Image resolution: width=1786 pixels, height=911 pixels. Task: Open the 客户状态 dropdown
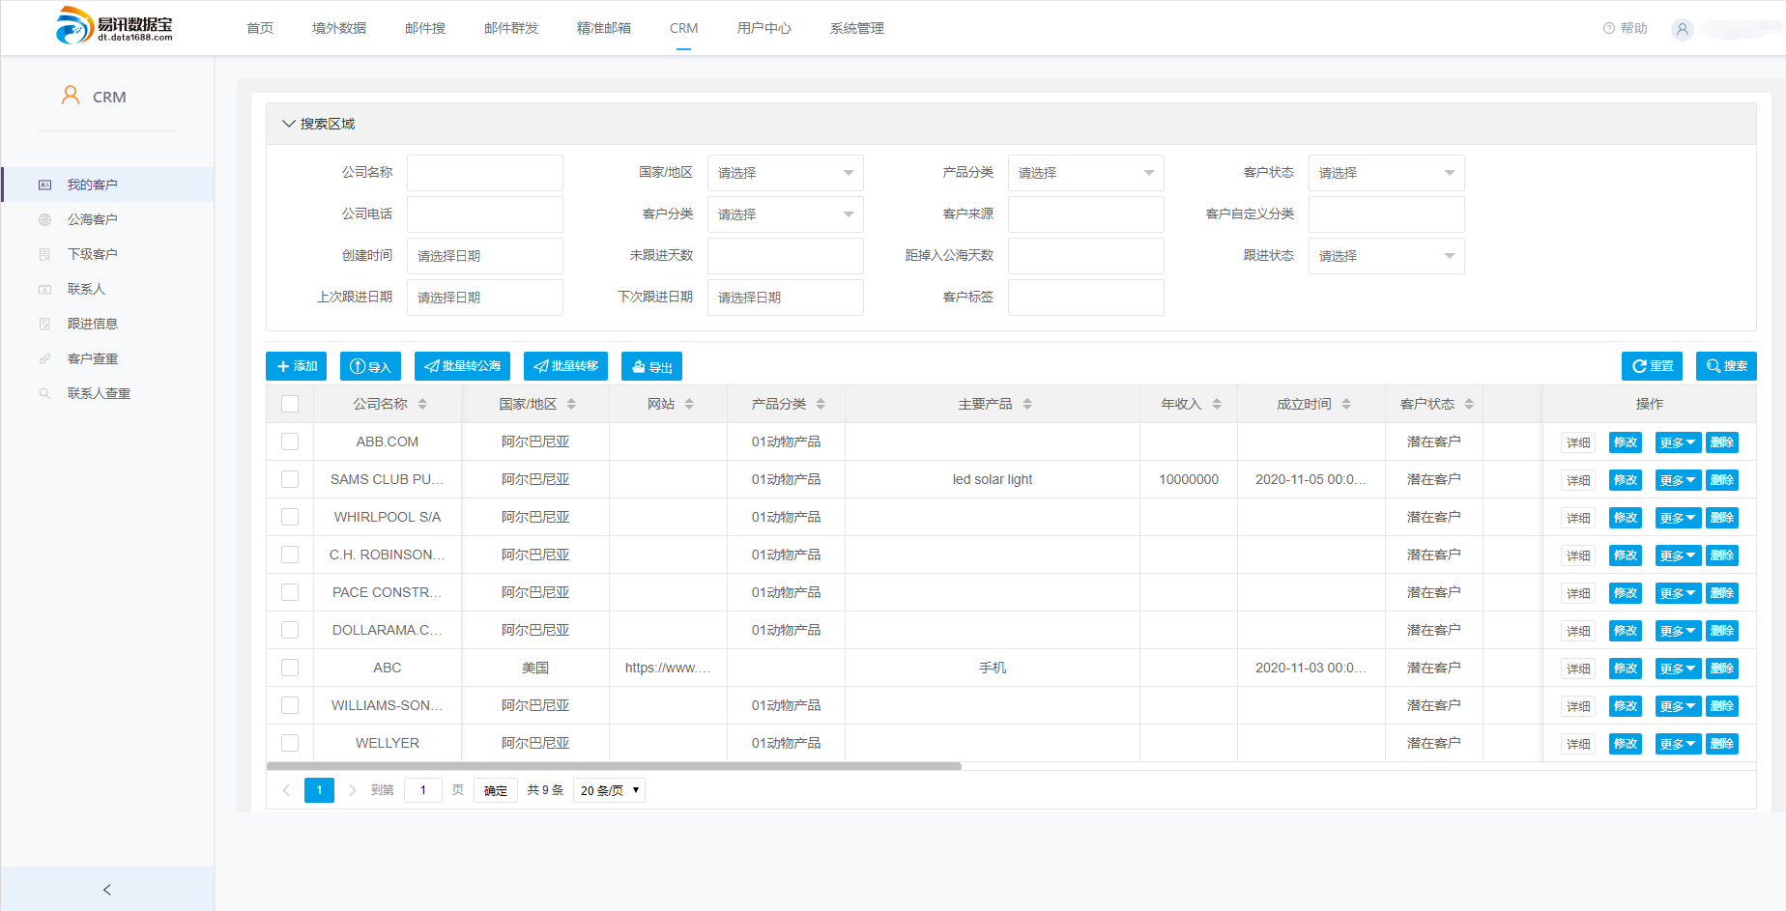click(x=1386, y=173)
